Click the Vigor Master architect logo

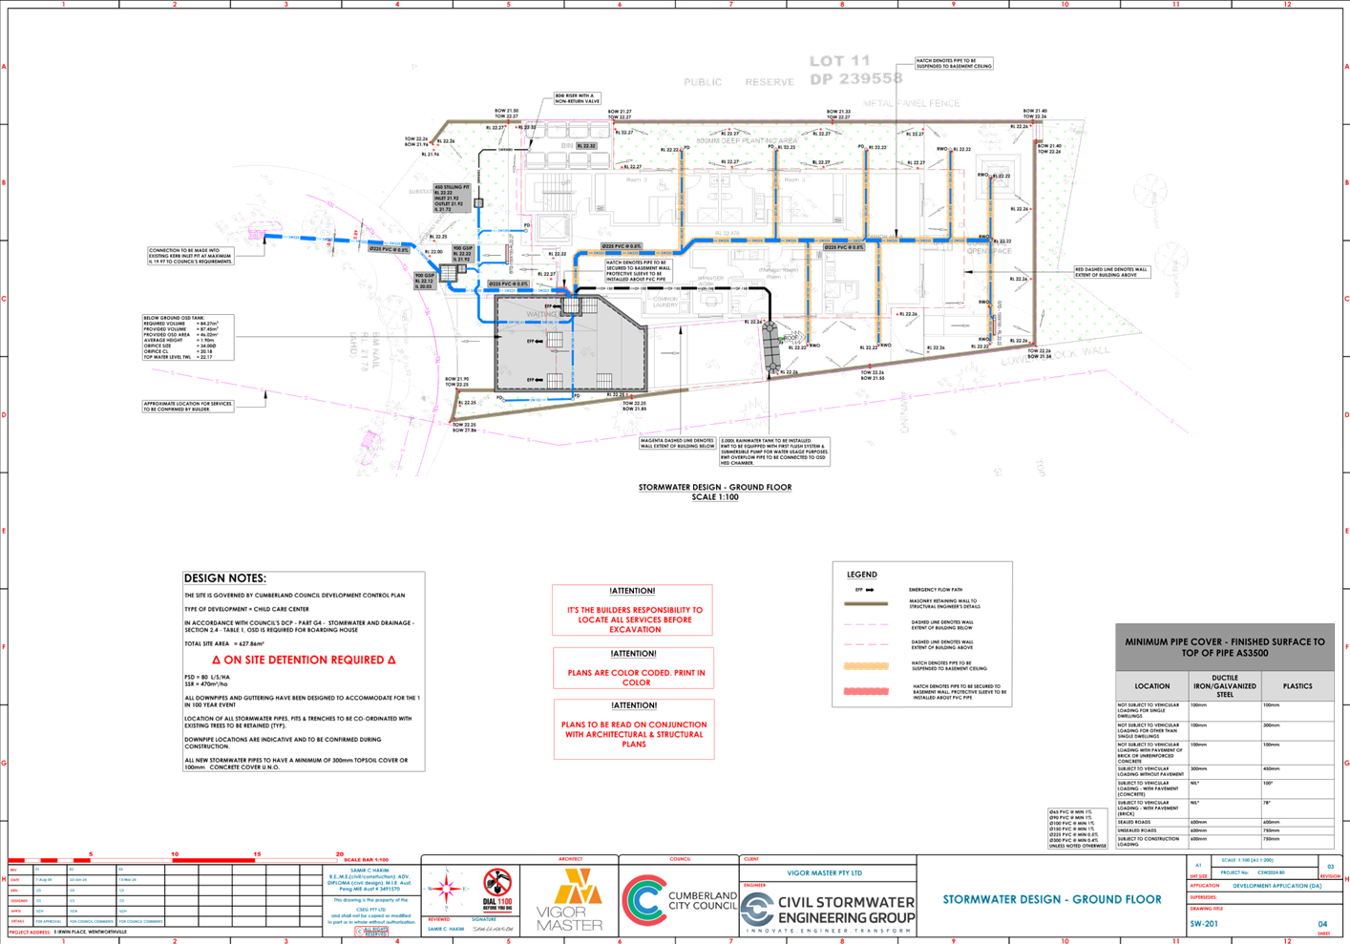coord(569,899)
